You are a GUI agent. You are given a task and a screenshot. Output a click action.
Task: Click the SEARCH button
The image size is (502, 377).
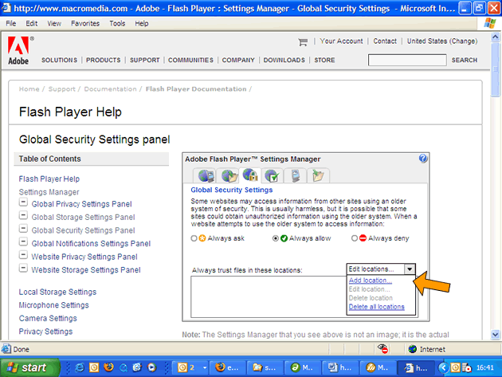[x=465, y=61]
